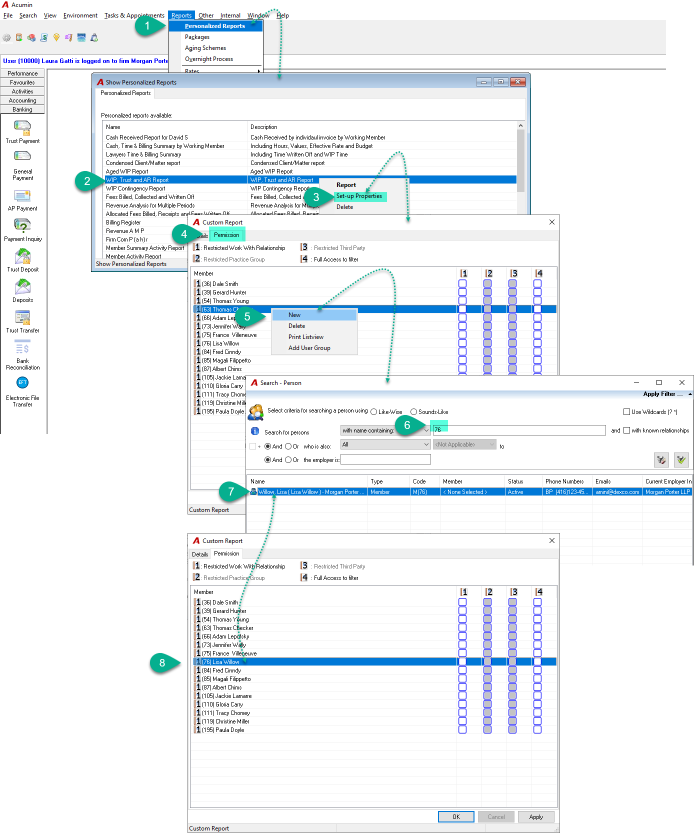Open the Deposits envelope icon
The height and width of the screenshot is (837, 694).
[22, 287]
